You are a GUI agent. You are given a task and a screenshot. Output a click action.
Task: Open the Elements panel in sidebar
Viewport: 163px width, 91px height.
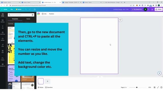tap(3, 21)
